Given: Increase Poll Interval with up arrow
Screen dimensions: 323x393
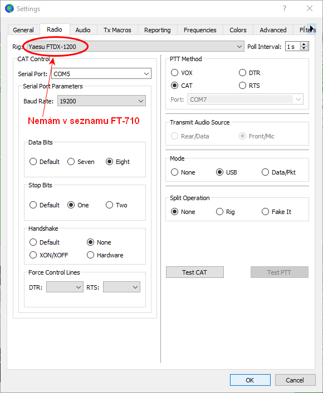Looking at the screenshot, I should point(304,44).
